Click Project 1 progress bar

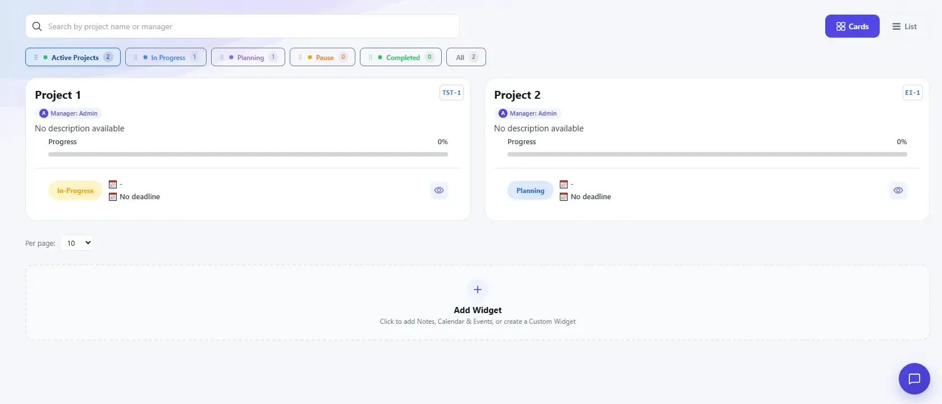click(248, 154)
